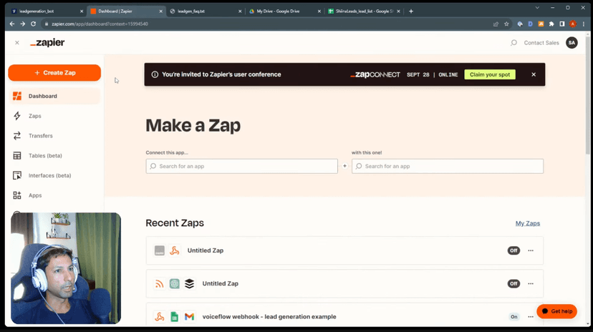
Task: Dismiss the user conference banner
Action: 534,74
